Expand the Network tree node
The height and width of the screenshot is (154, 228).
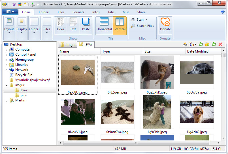click(x=7, y=70)
